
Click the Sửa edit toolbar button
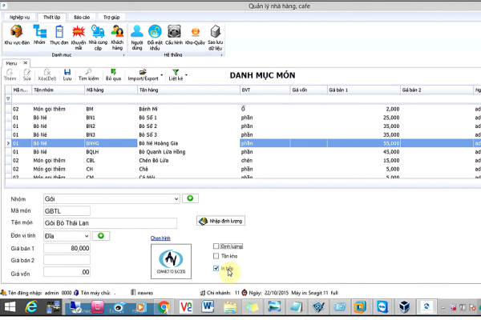coord(27,74)
